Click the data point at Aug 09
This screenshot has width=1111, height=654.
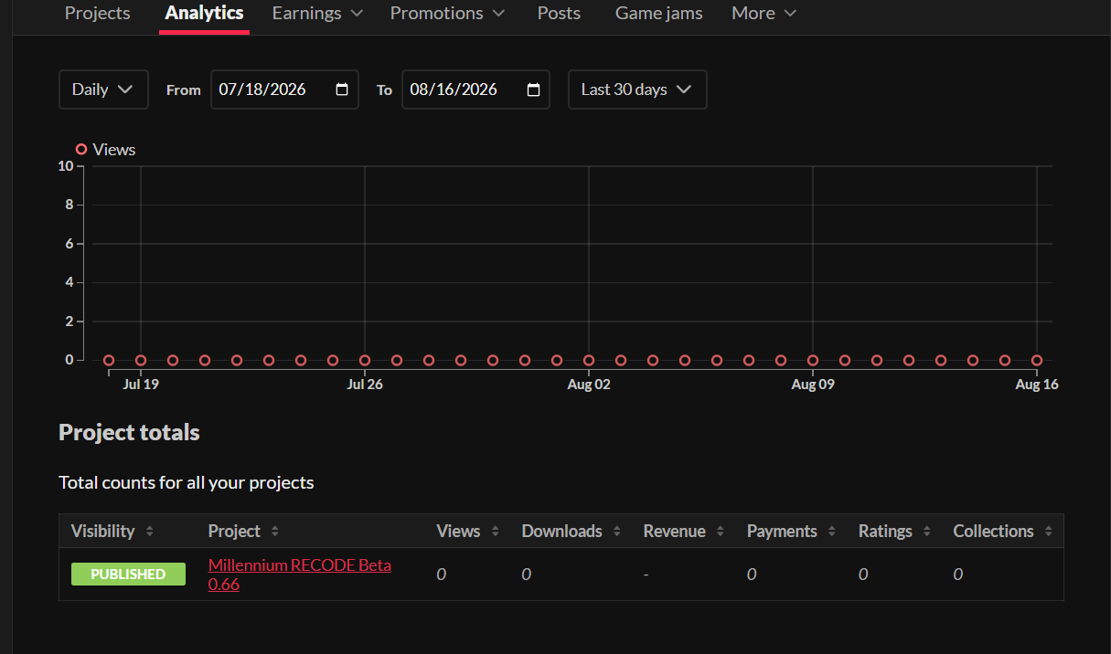[x=813, y=360]
